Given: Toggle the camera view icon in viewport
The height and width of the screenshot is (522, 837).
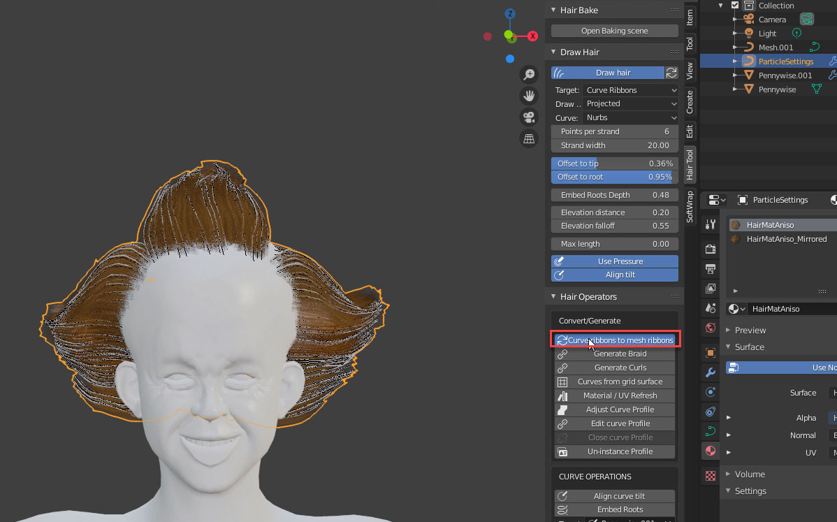Looking at the screenshot, I should click(529, 117).
